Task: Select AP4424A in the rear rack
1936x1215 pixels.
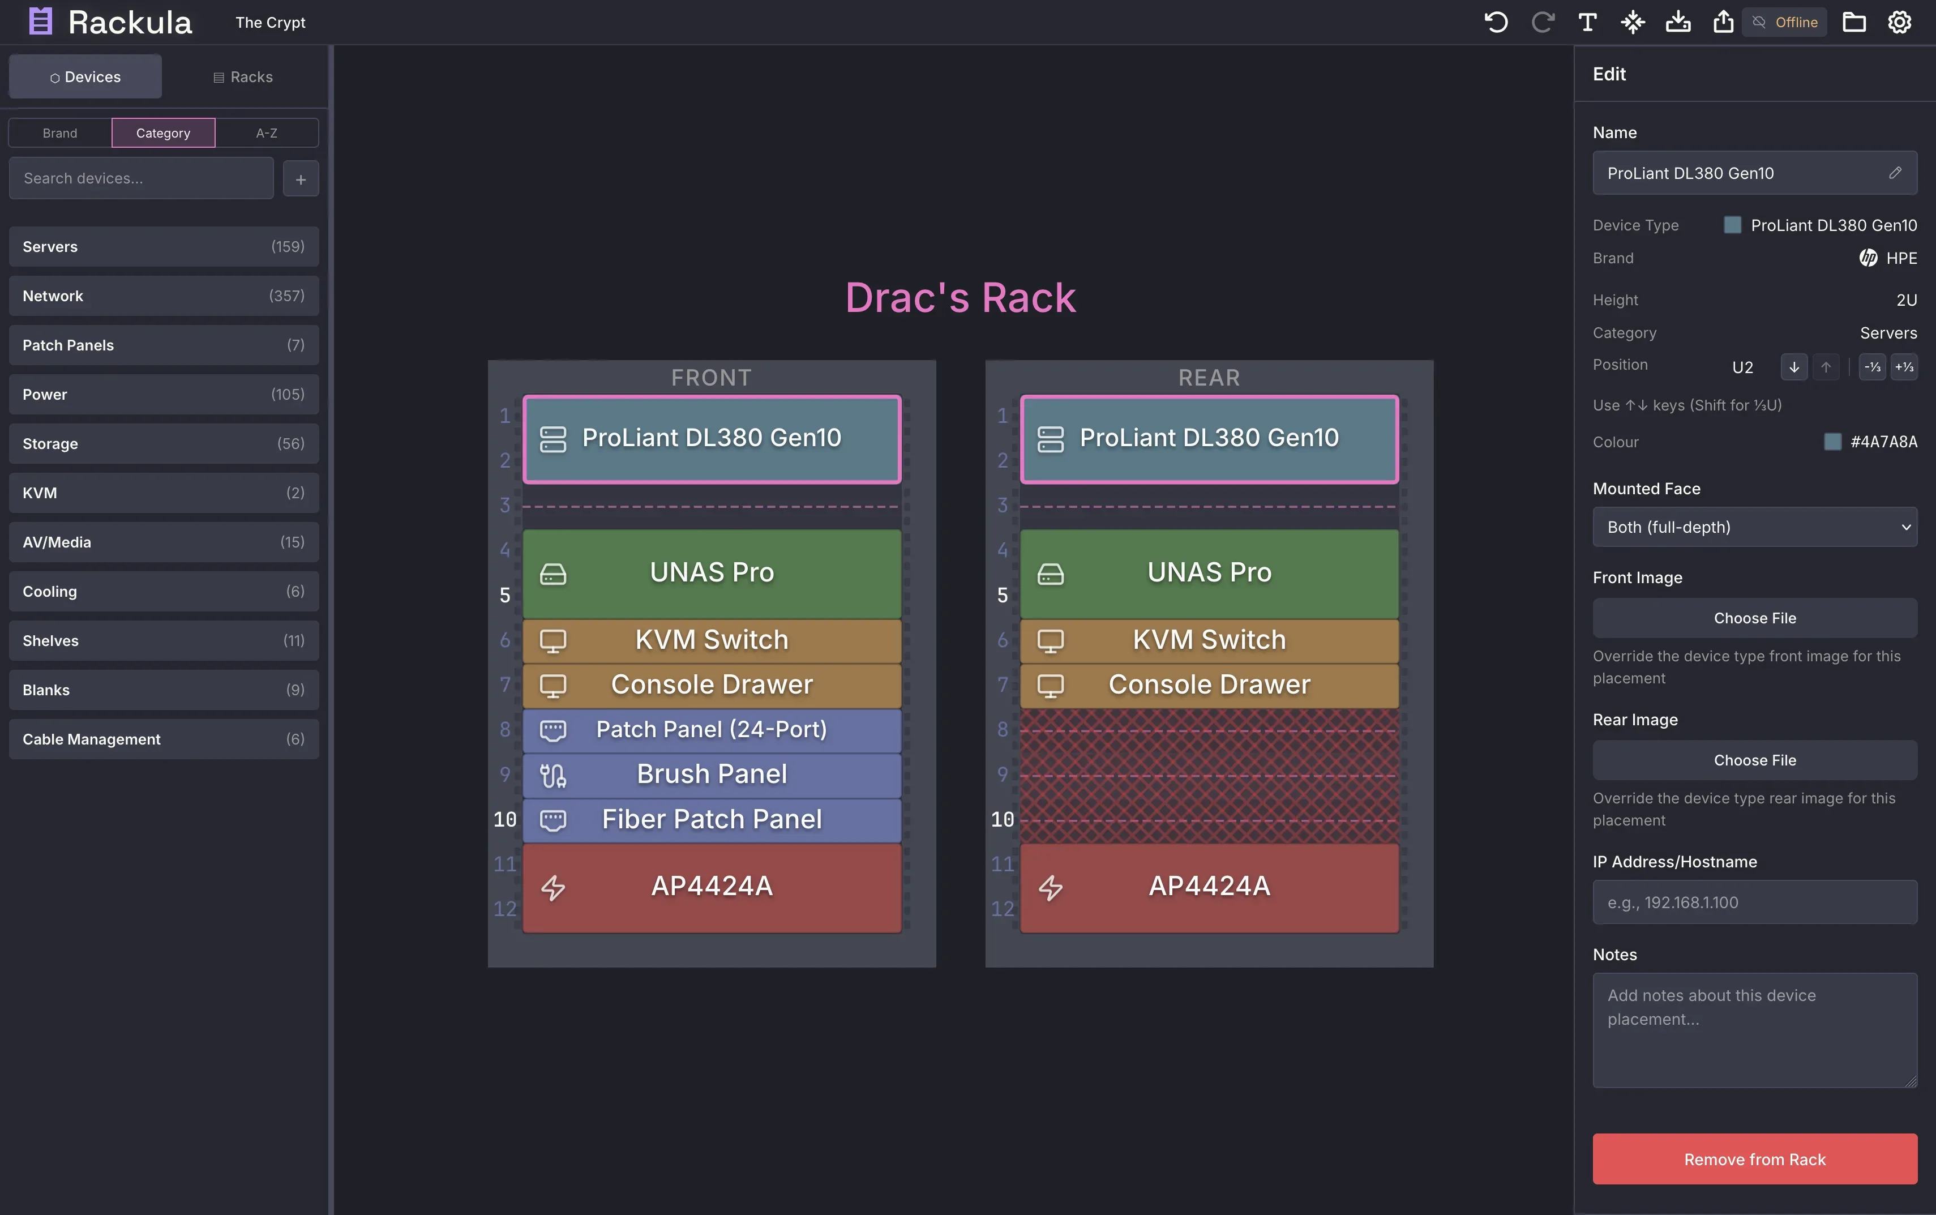Action: (1209, 888)
